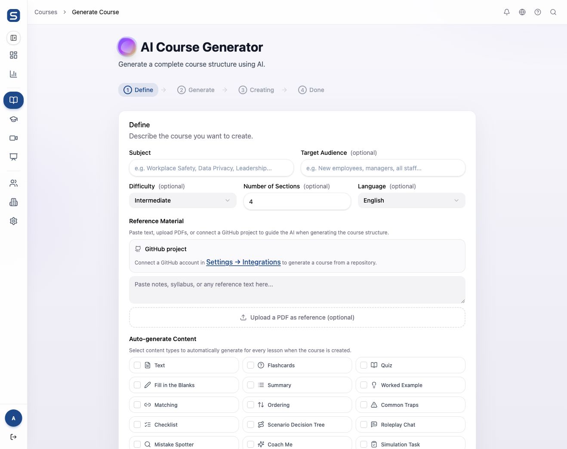The width and height of the screenshot is (567, 449).
Task: Enable the Common Traps checkbox
Action: (364, 405)
